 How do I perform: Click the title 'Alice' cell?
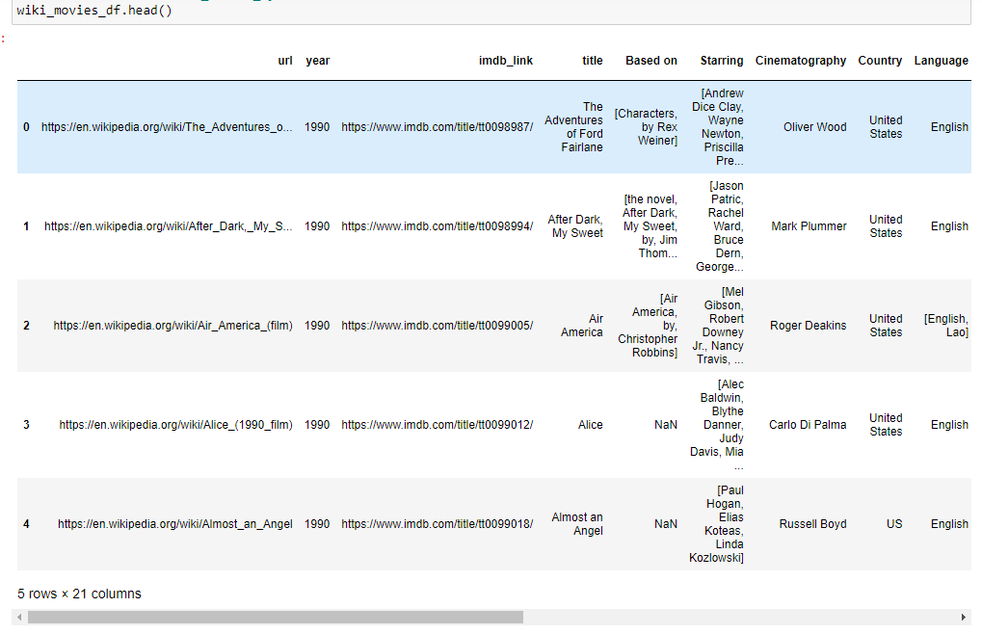coord(590,425)
